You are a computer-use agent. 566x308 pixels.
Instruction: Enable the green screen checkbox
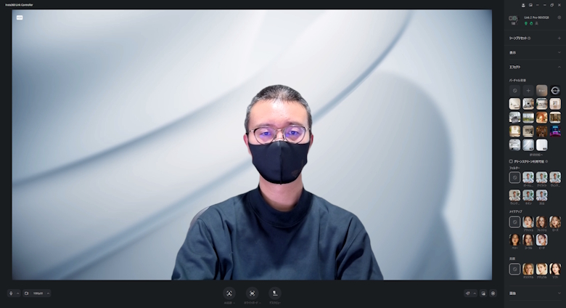click(511, 161)
